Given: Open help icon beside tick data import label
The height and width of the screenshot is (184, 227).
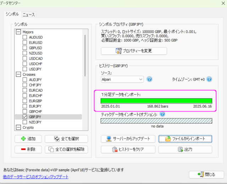Looking at the screenshot, I should 162,114.
